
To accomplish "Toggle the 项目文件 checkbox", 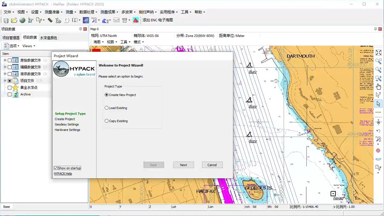I will pos(9,81).
